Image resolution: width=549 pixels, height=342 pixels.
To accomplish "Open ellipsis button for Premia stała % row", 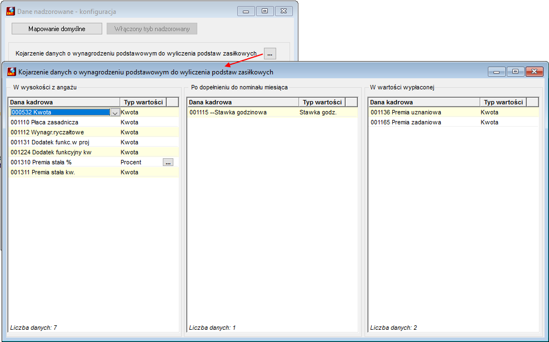I will (x=168, y=162).
